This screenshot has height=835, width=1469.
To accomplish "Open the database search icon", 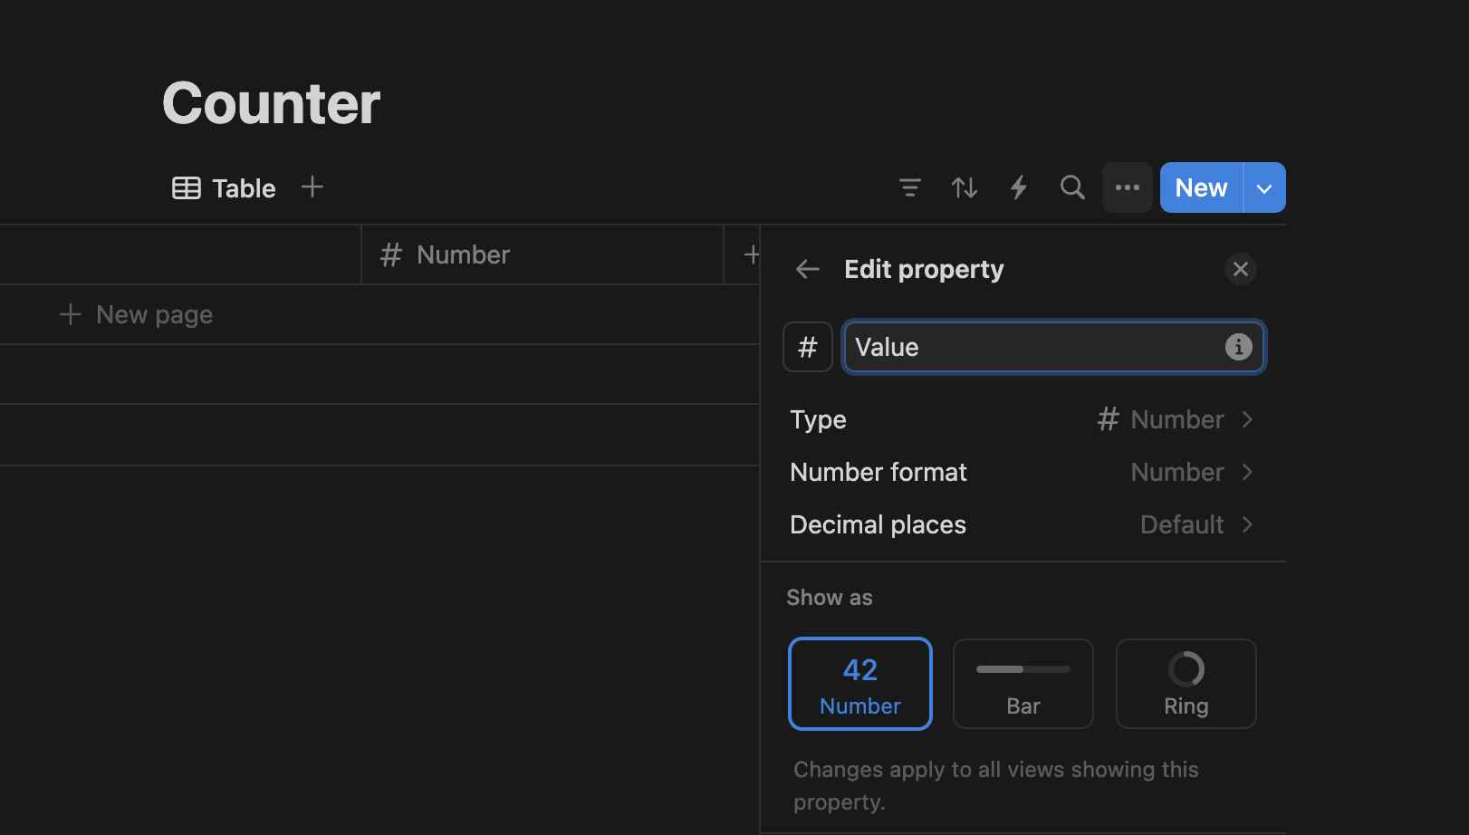I will [1071, 187].
